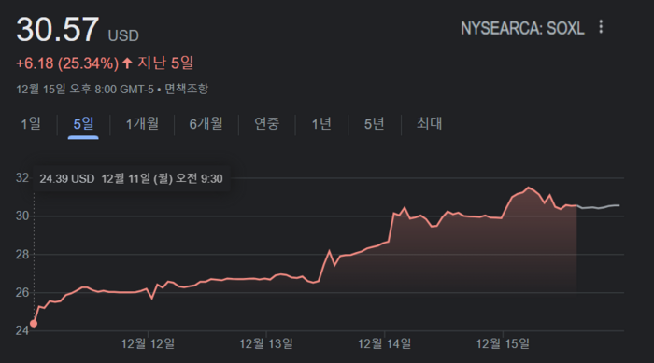Click the up arrow beside the price change
Screen dimensions: 654x363
click(127, 63)
